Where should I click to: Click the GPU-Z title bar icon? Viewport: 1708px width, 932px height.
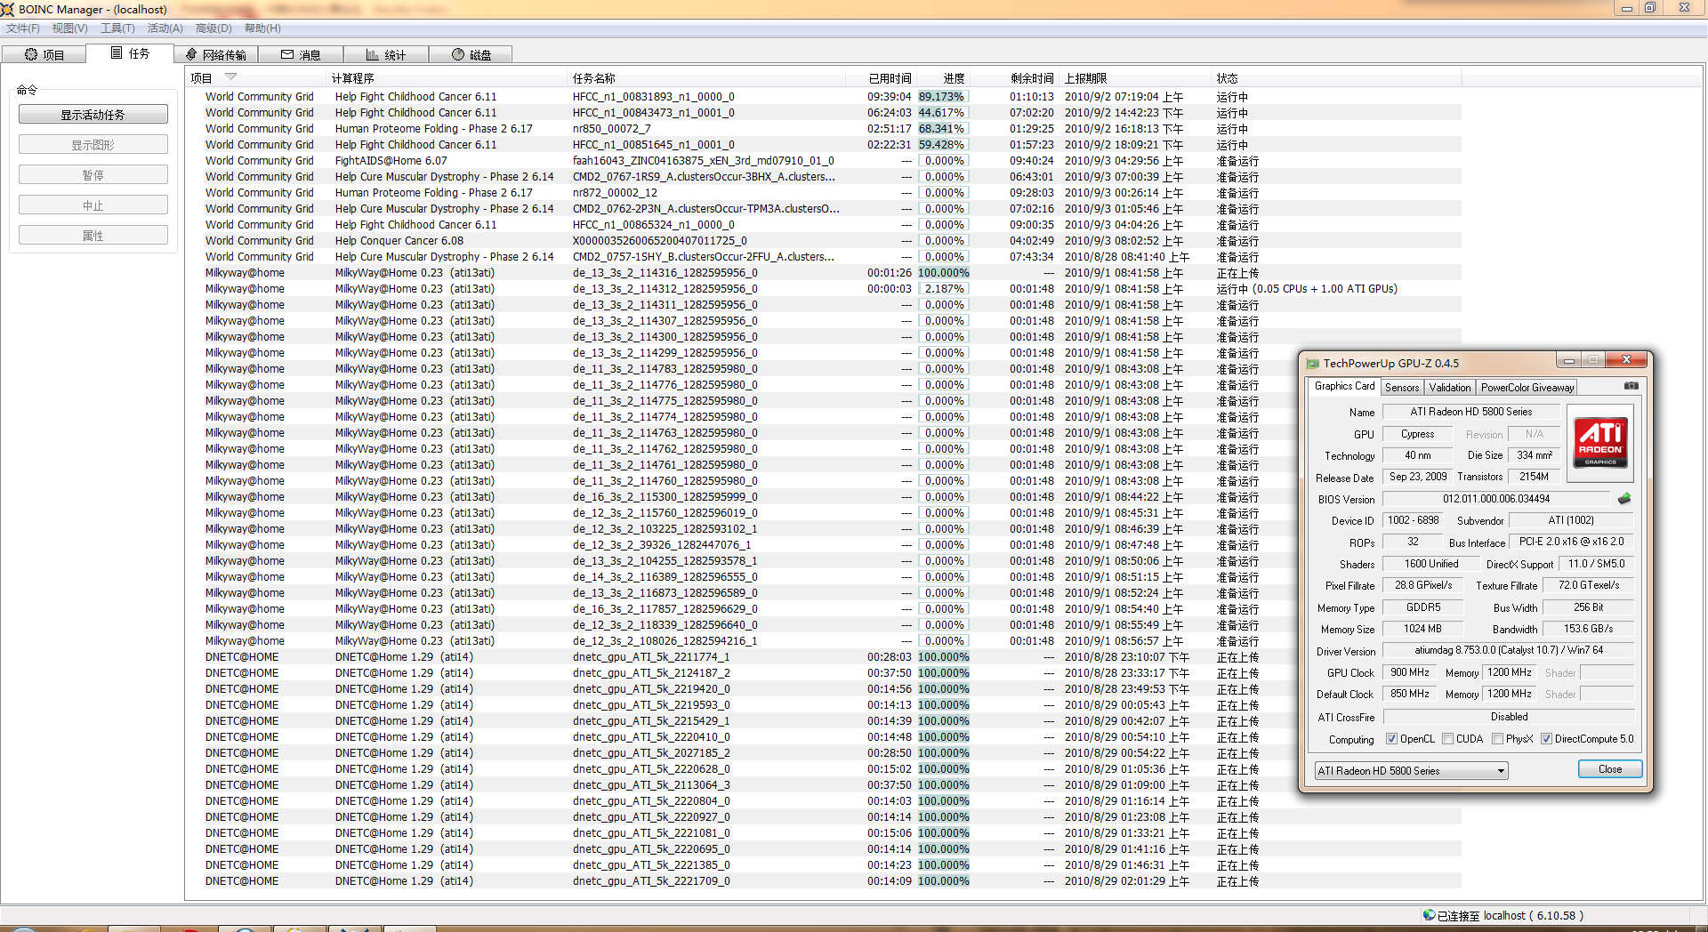coord(1312,364)
